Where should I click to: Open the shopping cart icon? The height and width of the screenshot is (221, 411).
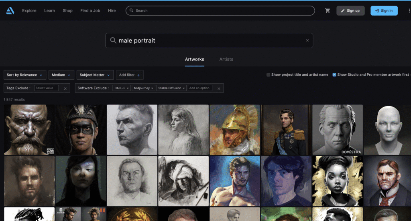click(x=328, y=11)
